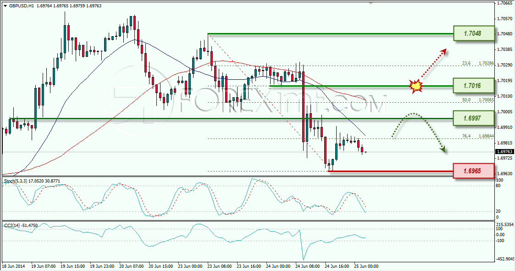Click the 24 Jun 00:00 time label

278,266
